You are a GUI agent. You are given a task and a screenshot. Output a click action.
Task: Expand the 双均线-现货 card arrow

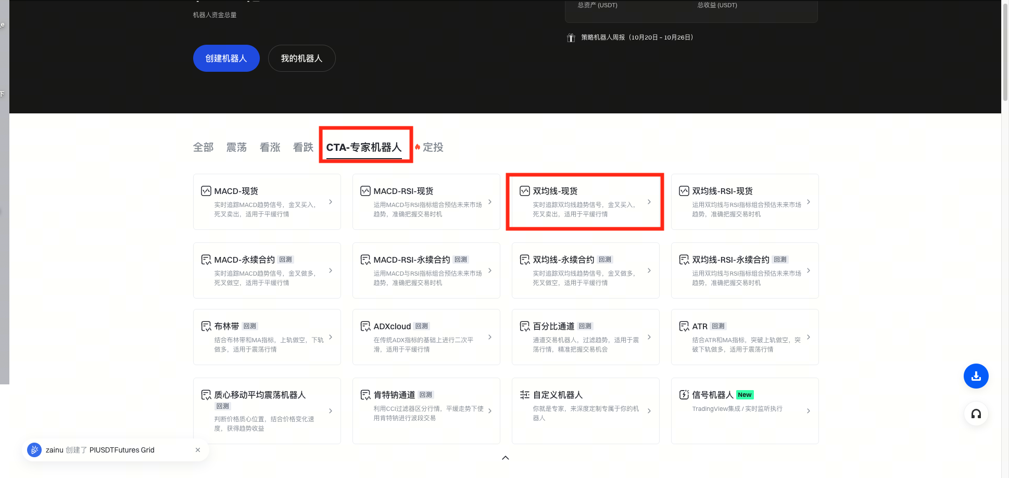click(649, 202)
